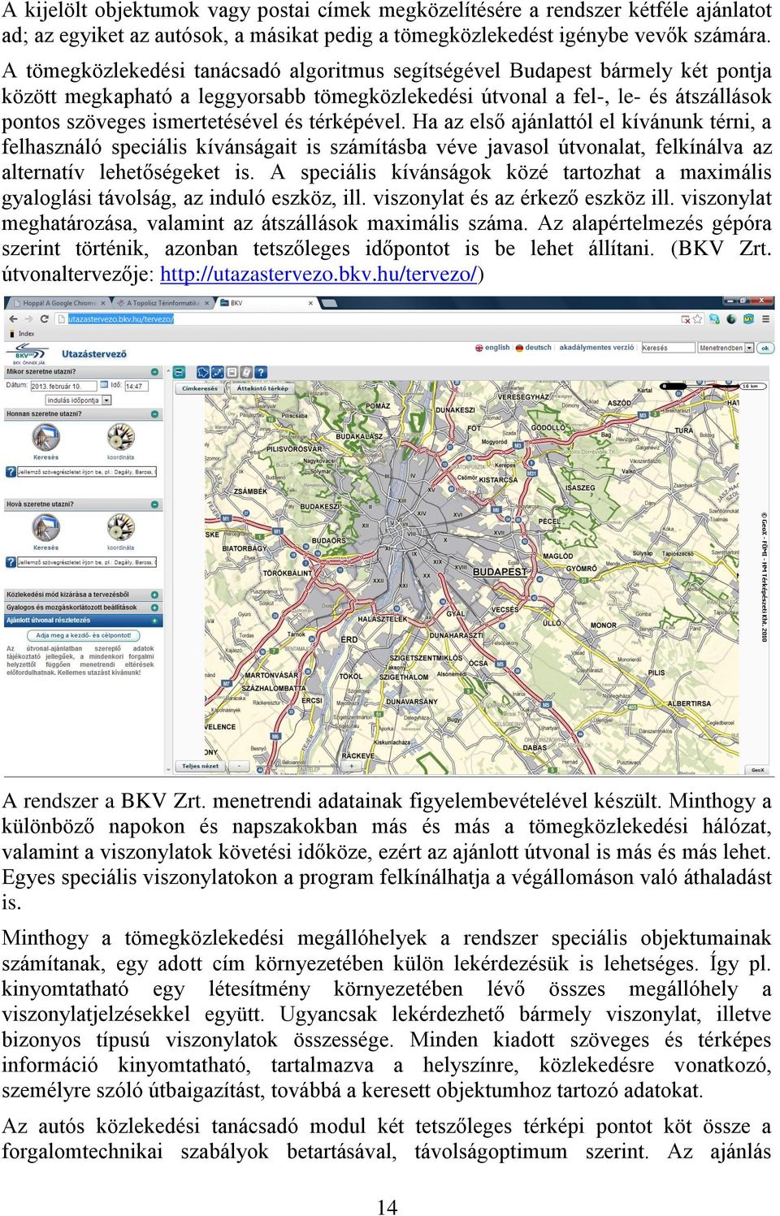780x1216 pixels.
Task: Click the Skype extension icon in the Chrome toolbar
Action: coord(714,319)
